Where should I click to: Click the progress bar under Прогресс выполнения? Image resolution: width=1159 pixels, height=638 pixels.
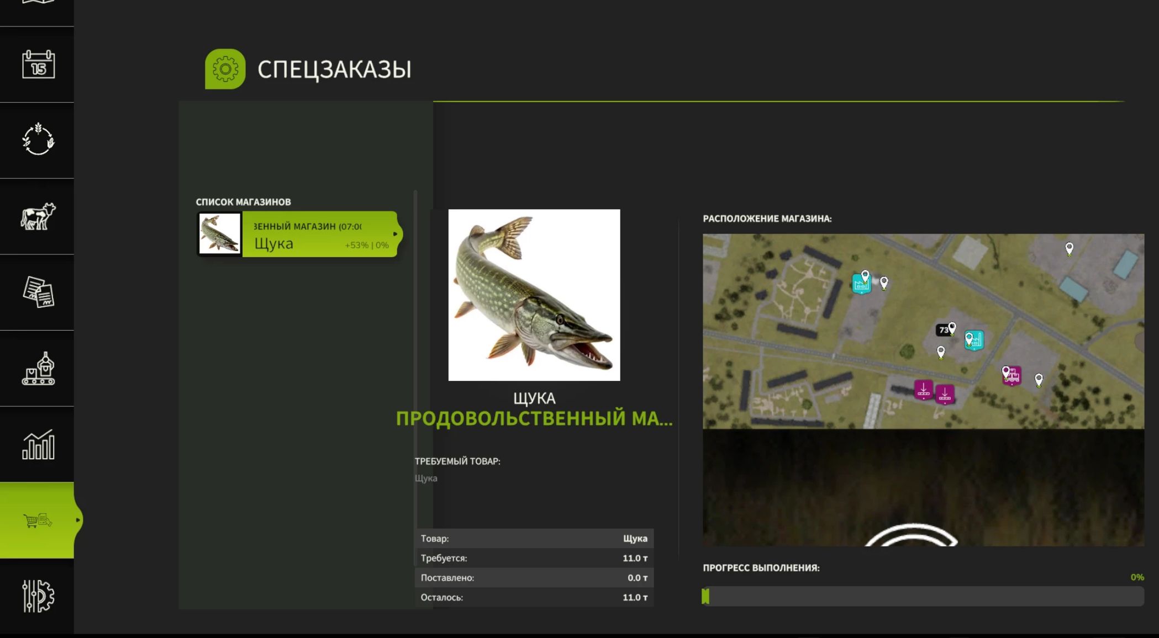[923, 596]
